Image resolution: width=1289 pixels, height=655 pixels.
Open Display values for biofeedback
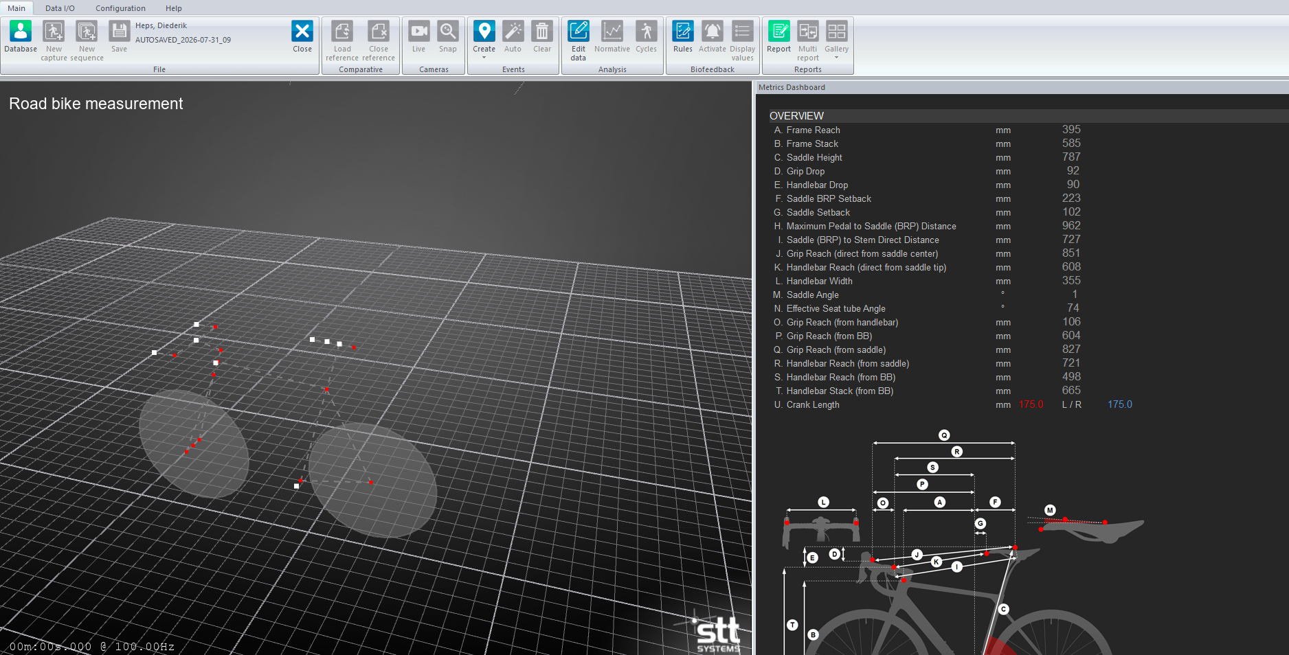[x=743, y=41]
